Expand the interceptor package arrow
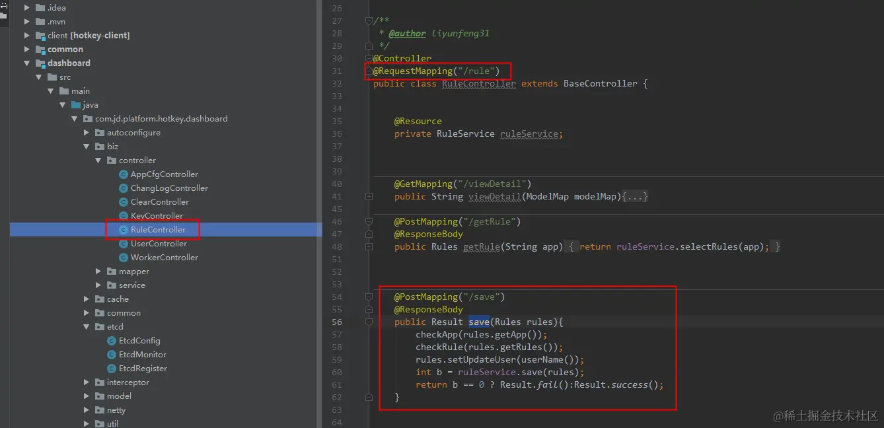This screenshot has height=428, width=884. point(87,382)
